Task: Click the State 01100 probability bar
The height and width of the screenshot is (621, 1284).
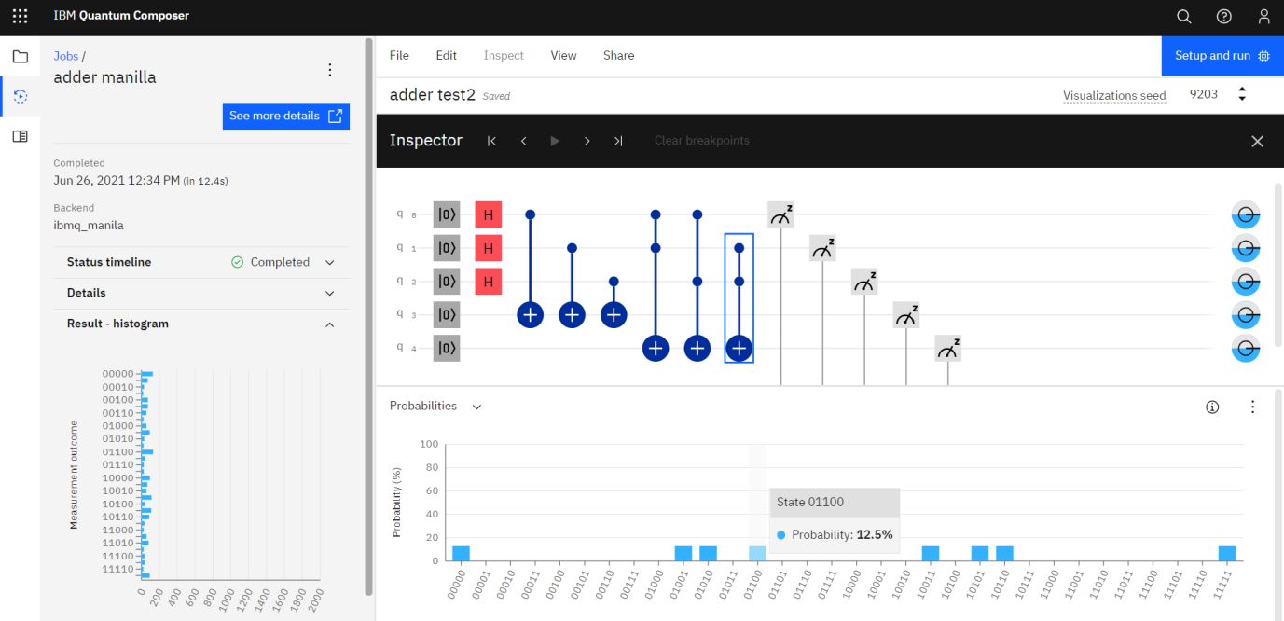Action: [757, 553]
